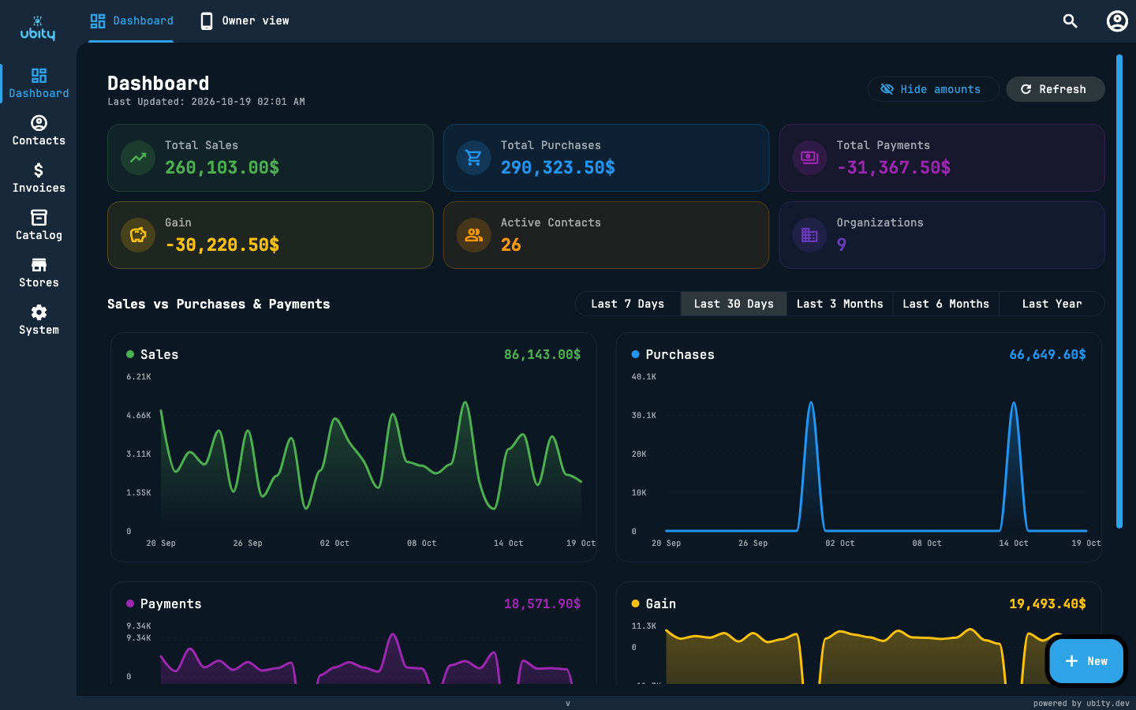
Task: Open the user account icon
Action: coord(1117,21)
